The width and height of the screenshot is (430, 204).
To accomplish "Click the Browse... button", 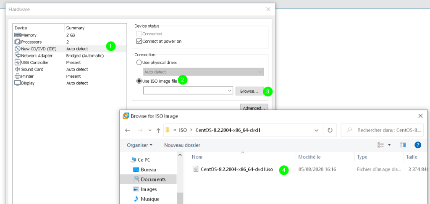I will [249, 91].
